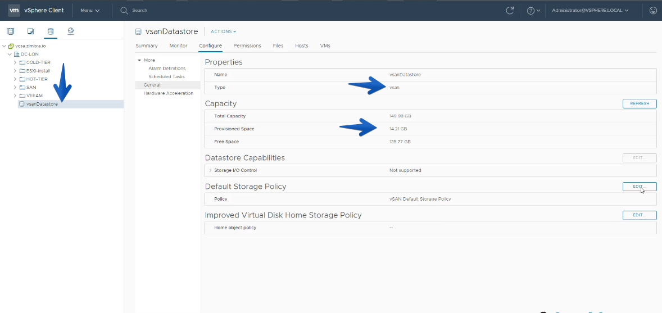Switch to the Permissions tab
Image resolution: width=662 pixels, height=313 pixels.
[x=247, y=46]
